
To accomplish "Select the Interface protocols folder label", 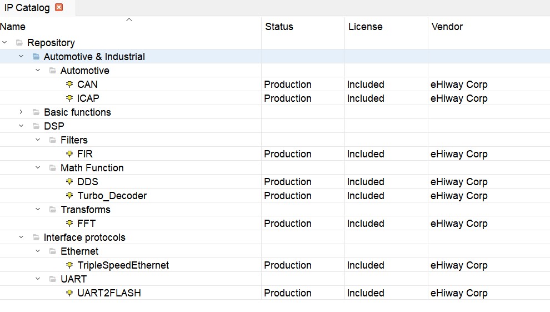I will (x=84, y=237).
